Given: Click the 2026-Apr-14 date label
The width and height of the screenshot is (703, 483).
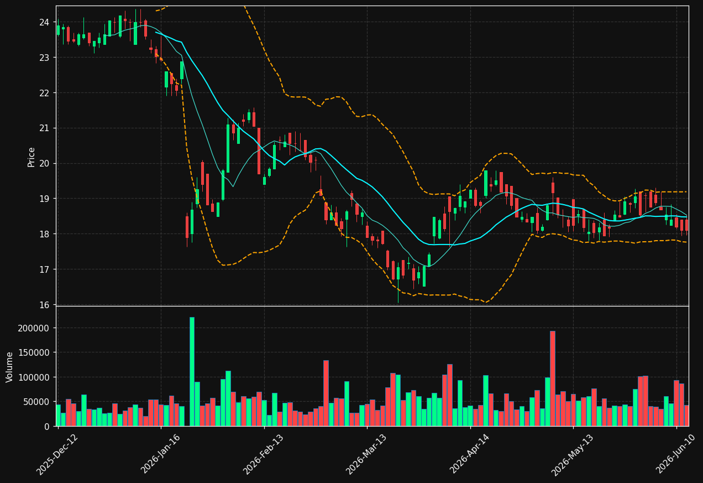Looking at the screenshot, I should [x=469, y=454].
